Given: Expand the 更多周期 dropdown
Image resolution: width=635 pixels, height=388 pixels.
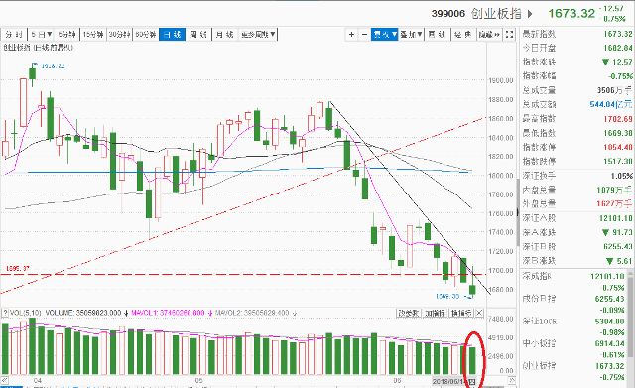Looking at the screenshot, I should (258, 35).
